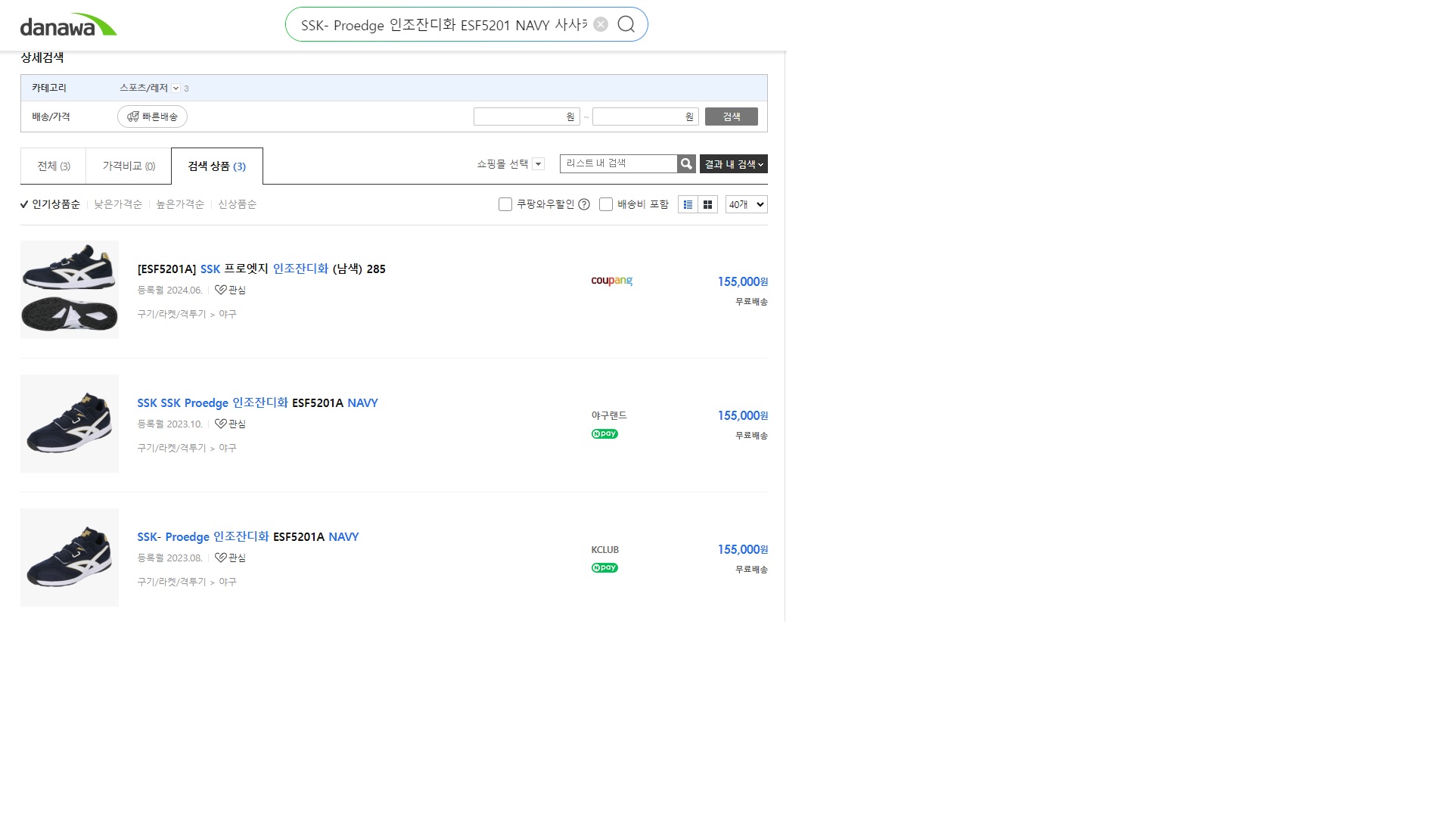
Task: Sort by 높은가격순
Action: [180, 204]
